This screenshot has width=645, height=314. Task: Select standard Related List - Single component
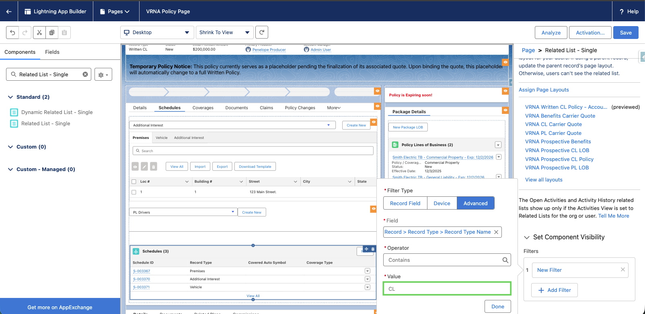pyautogui.click(x=40, y=124)
